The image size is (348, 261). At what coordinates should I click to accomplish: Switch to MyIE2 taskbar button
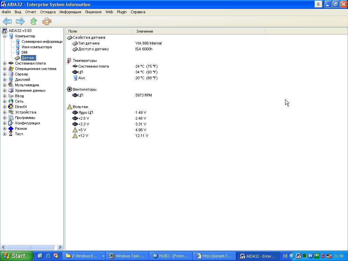pyautogui.click(x=171, y=256)
